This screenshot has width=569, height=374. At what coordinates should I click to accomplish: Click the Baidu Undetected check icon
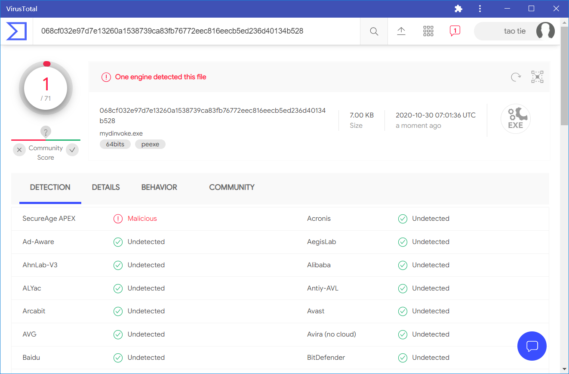click(x=118, y=358)
